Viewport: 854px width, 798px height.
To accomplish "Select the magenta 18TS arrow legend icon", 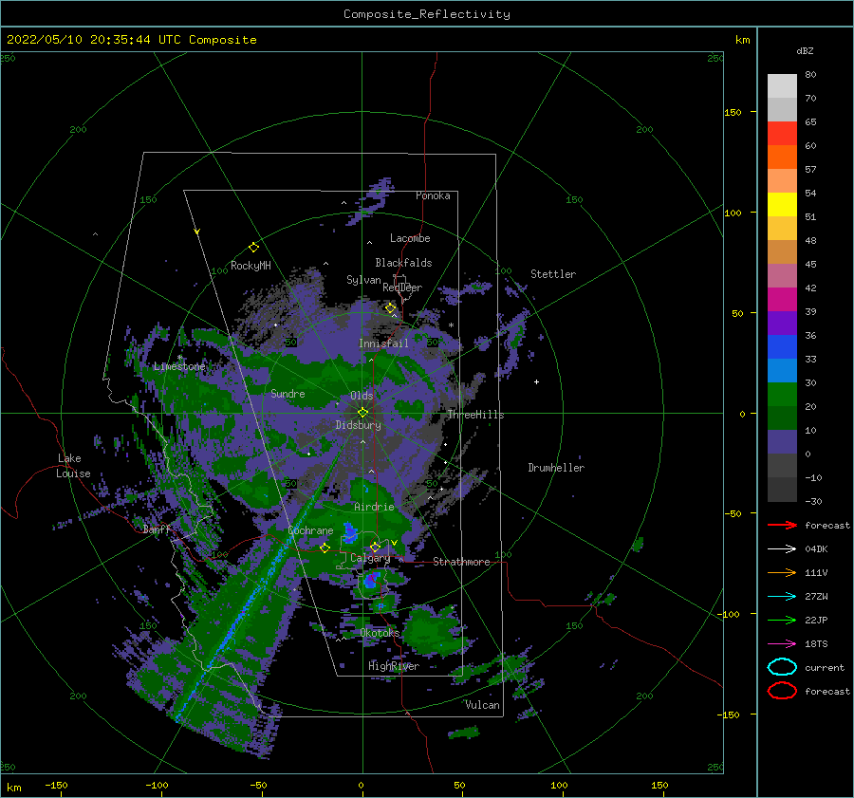I will [x=782, y=644].
